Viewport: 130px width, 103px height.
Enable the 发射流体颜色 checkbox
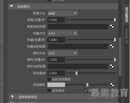pyautogui.click(x=49, y=79)
